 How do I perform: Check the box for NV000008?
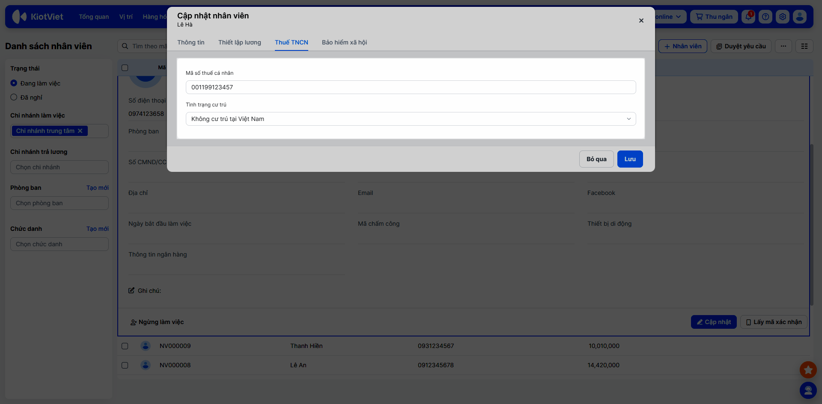click(x=125, y=365)
